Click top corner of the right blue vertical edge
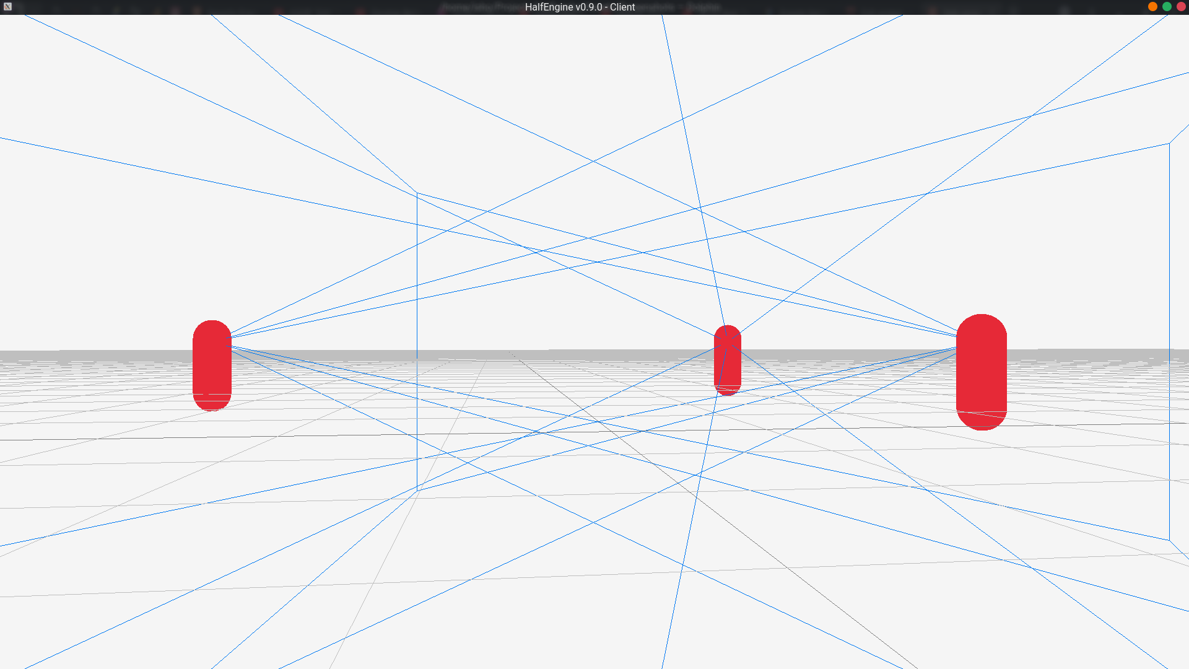This screenshot has height=669, width=1189. point(1169,144)
